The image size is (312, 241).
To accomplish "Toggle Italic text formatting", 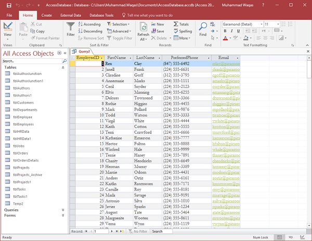I will pos(232,31).
